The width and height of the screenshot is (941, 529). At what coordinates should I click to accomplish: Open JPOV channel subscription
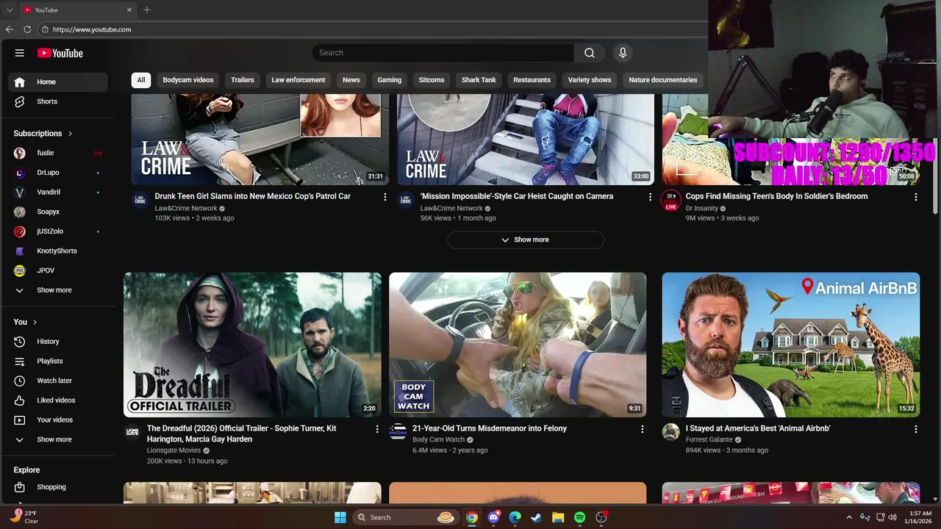coord(58,270)
